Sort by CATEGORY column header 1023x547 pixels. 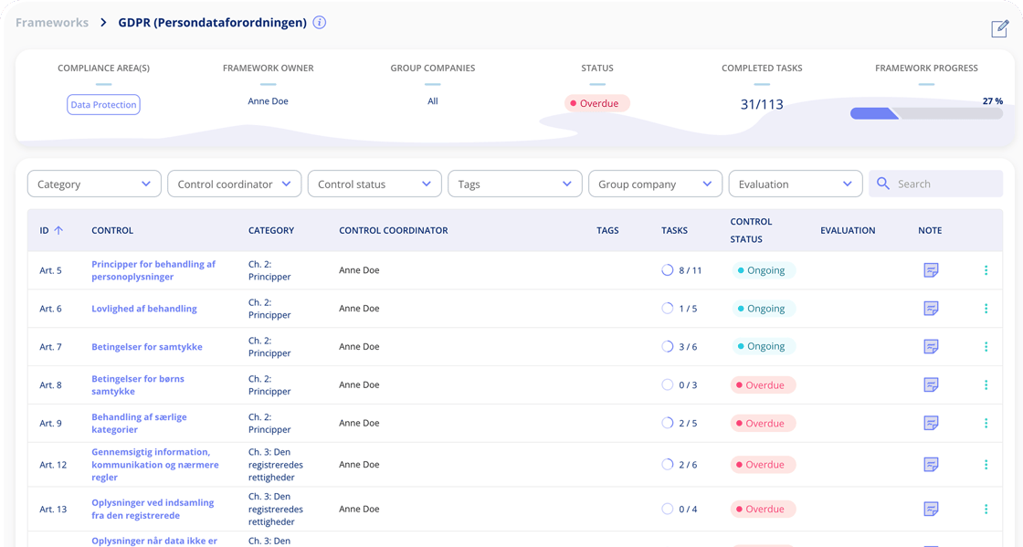tap(271, 230)
